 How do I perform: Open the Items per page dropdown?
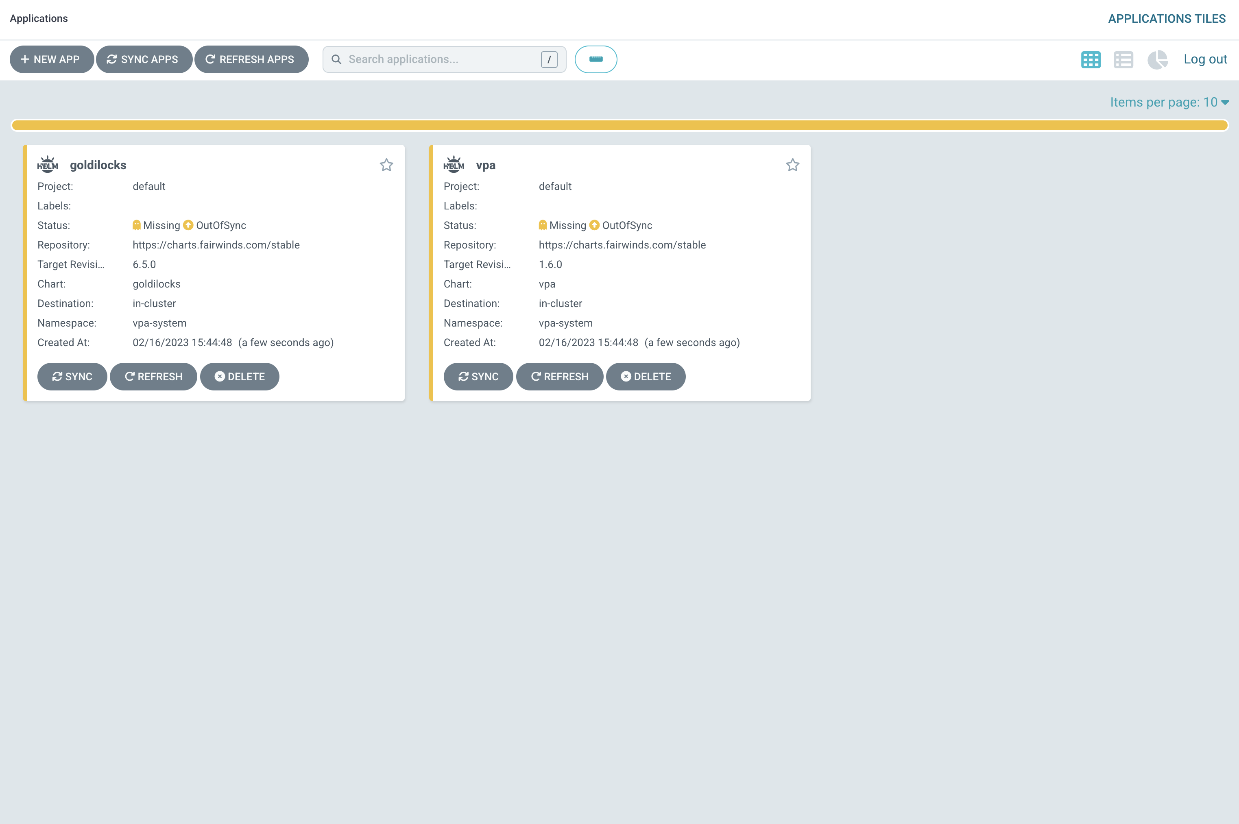(x=1169, y=102)
